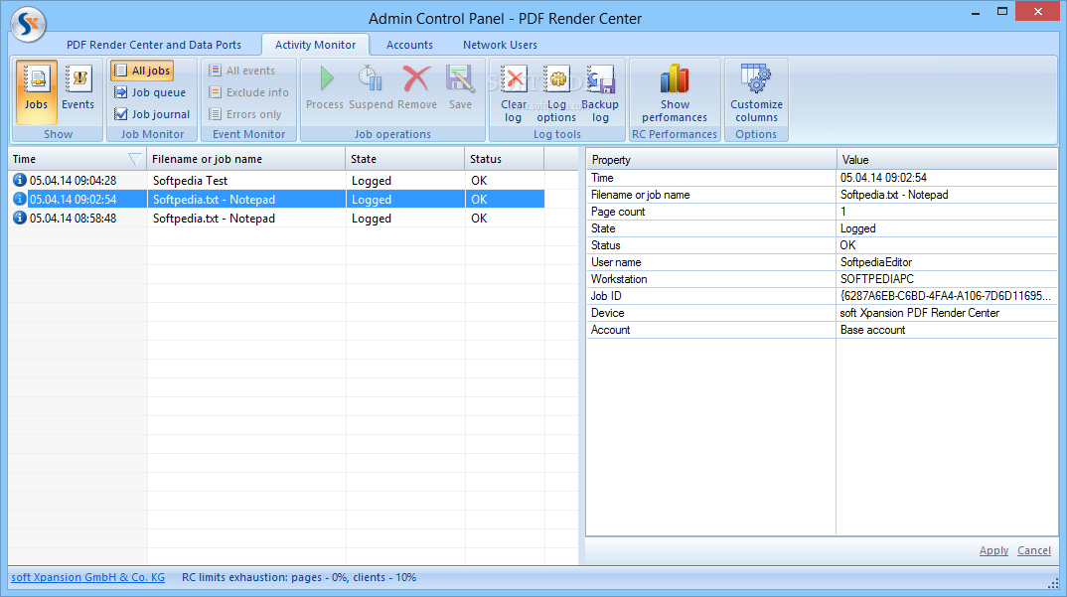Close the Admin Control Panel window

point(1038,12)
